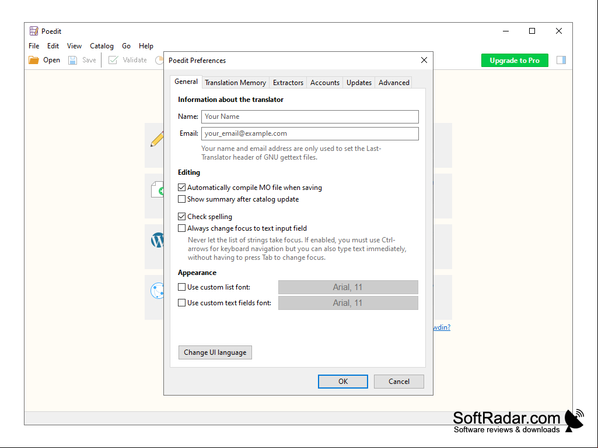Screen dimensions: 598x448
Task: Cancel the Poedit Preferences dialog
Action: (x=399, y=382)
